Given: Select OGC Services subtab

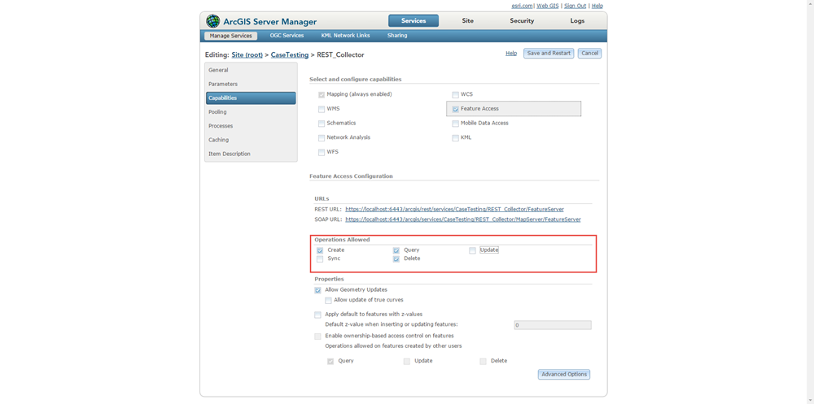Looking at the screenshot, I should [287, 36].
